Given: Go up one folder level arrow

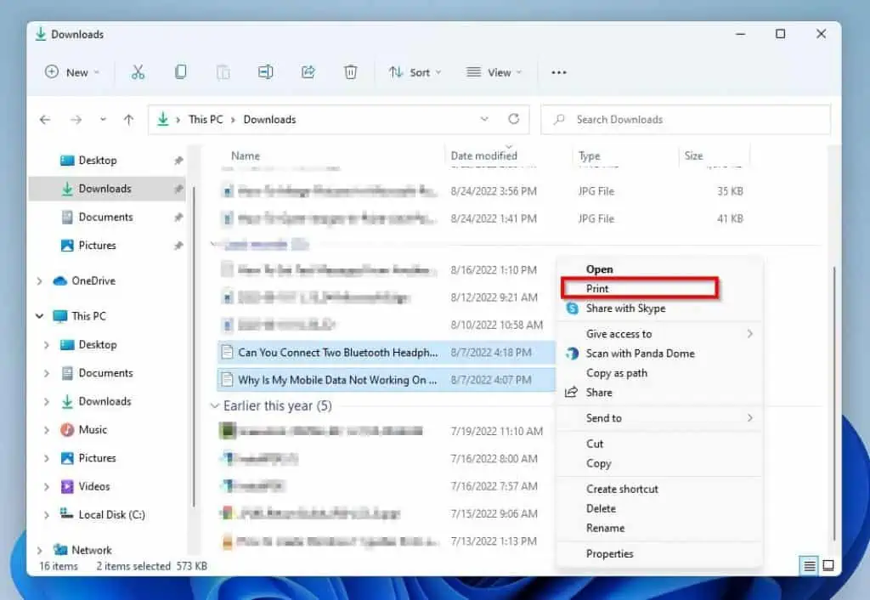Looking at the screenshot, I should tap(129, 119).
